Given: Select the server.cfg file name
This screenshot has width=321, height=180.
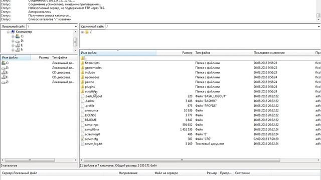Looking at the screenshot, I should 91,139.
